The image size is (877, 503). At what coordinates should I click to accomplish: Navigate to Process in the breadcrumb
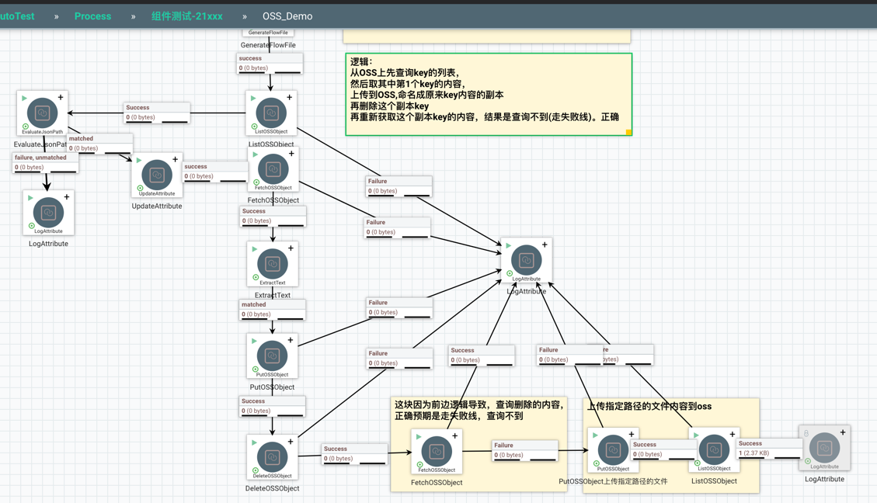(x=92, y=16)
